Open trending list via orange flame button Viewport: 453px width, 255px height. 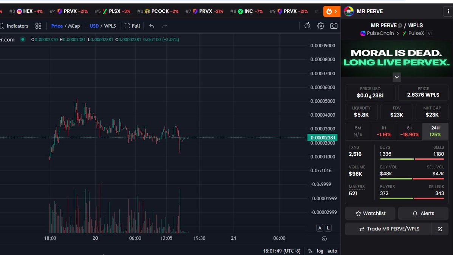332,11
